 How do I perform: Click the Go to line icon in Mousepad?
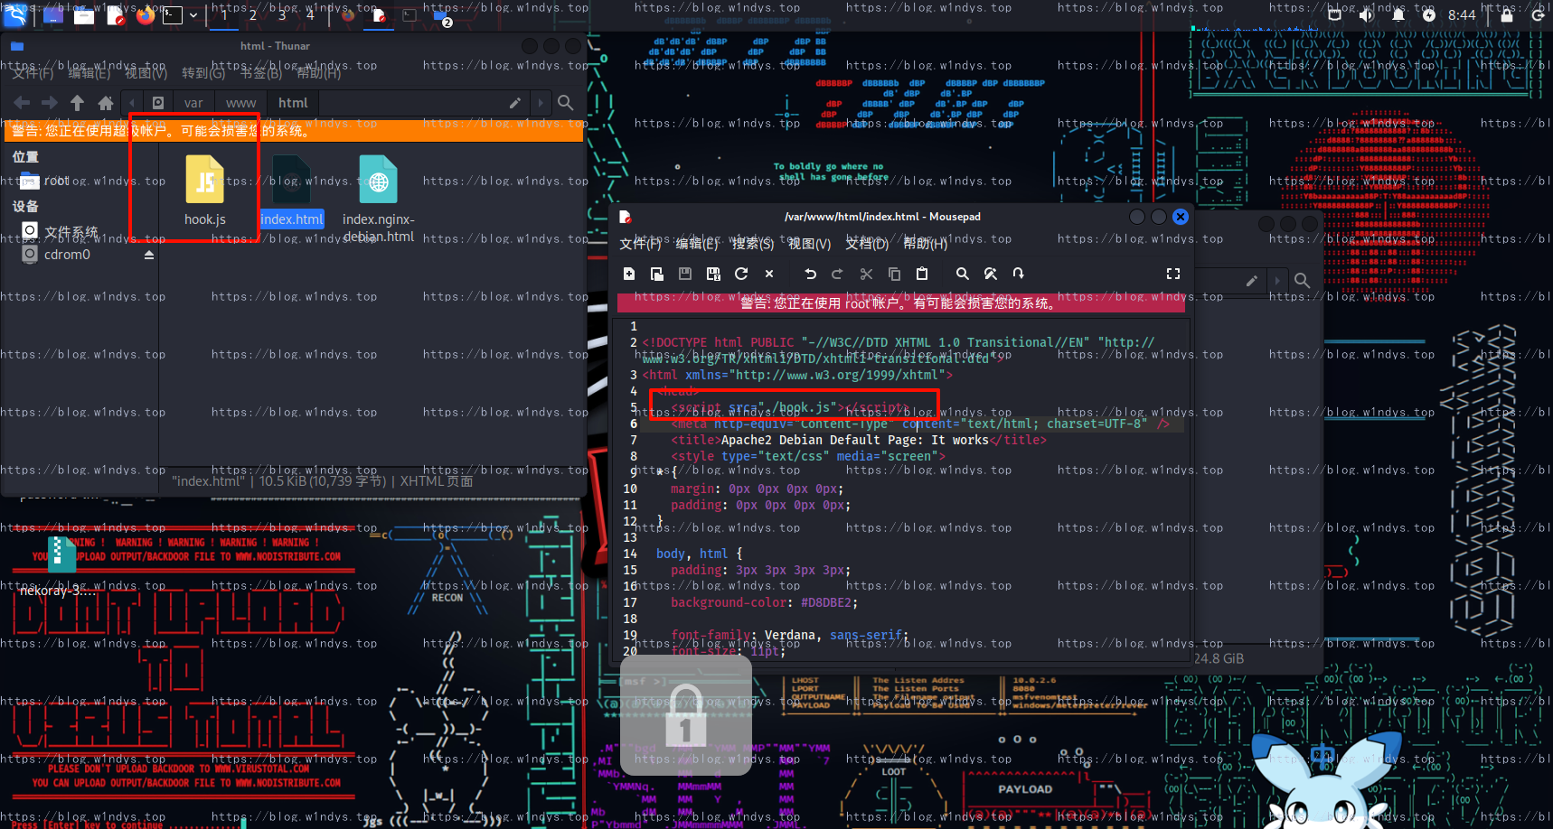1019,274
